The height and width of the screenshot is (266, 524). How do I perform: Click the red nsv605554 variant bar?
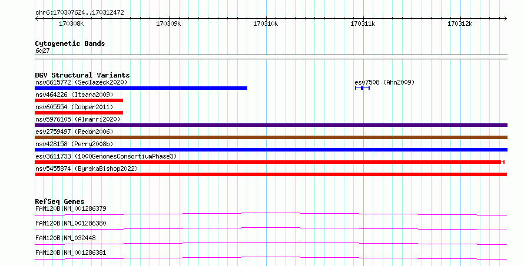(x=79, y=113)
